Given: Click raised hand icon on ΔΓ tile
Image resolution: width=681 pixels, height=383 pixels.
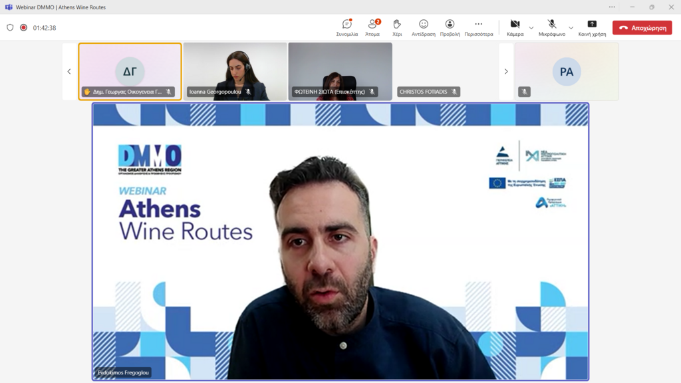Looking at the screenshot, I should [x=87, y=92].
